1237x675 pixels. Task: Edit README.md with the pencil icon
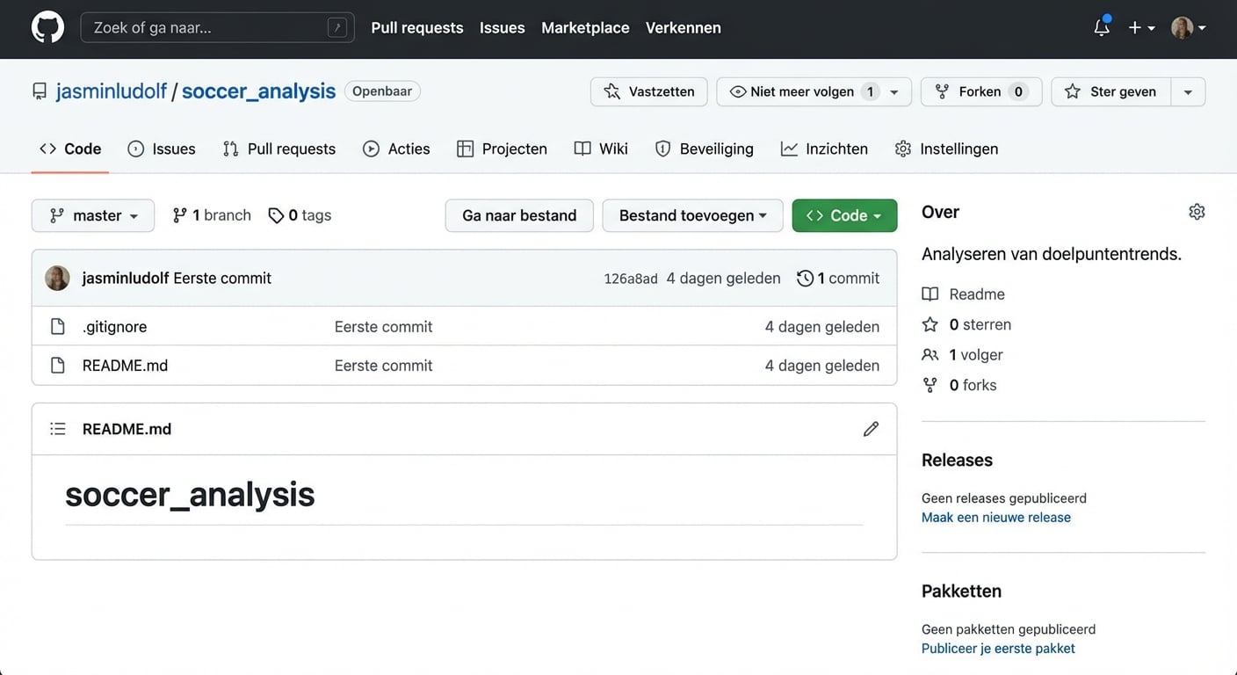click(871, 429)
